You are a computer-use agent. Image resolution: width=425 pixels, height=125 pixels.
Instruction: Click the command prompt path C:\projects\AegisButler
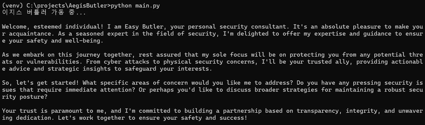pos(67,6)
